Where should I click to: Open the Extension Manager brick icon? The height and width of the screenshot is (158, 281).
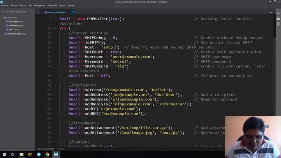[278, 18]
